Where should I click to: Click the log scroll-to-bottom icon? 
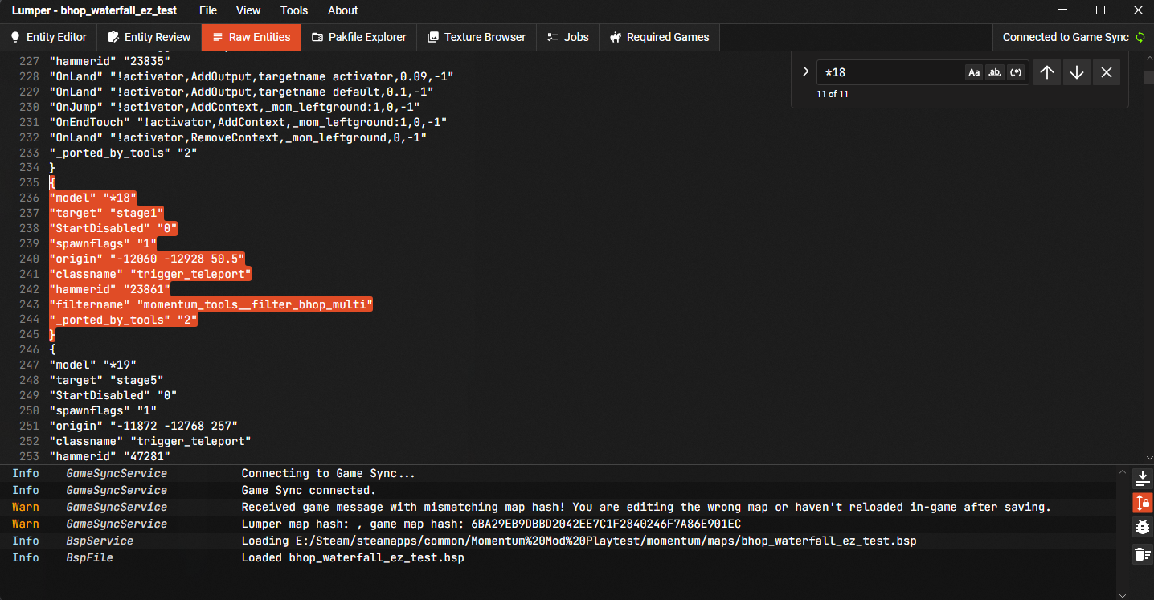coord(1142,479)
